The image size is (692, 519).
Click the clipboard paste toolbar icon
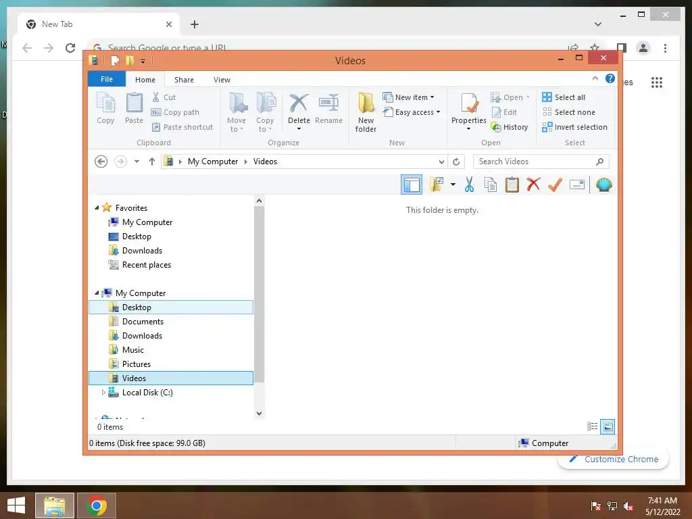point(512,184)
